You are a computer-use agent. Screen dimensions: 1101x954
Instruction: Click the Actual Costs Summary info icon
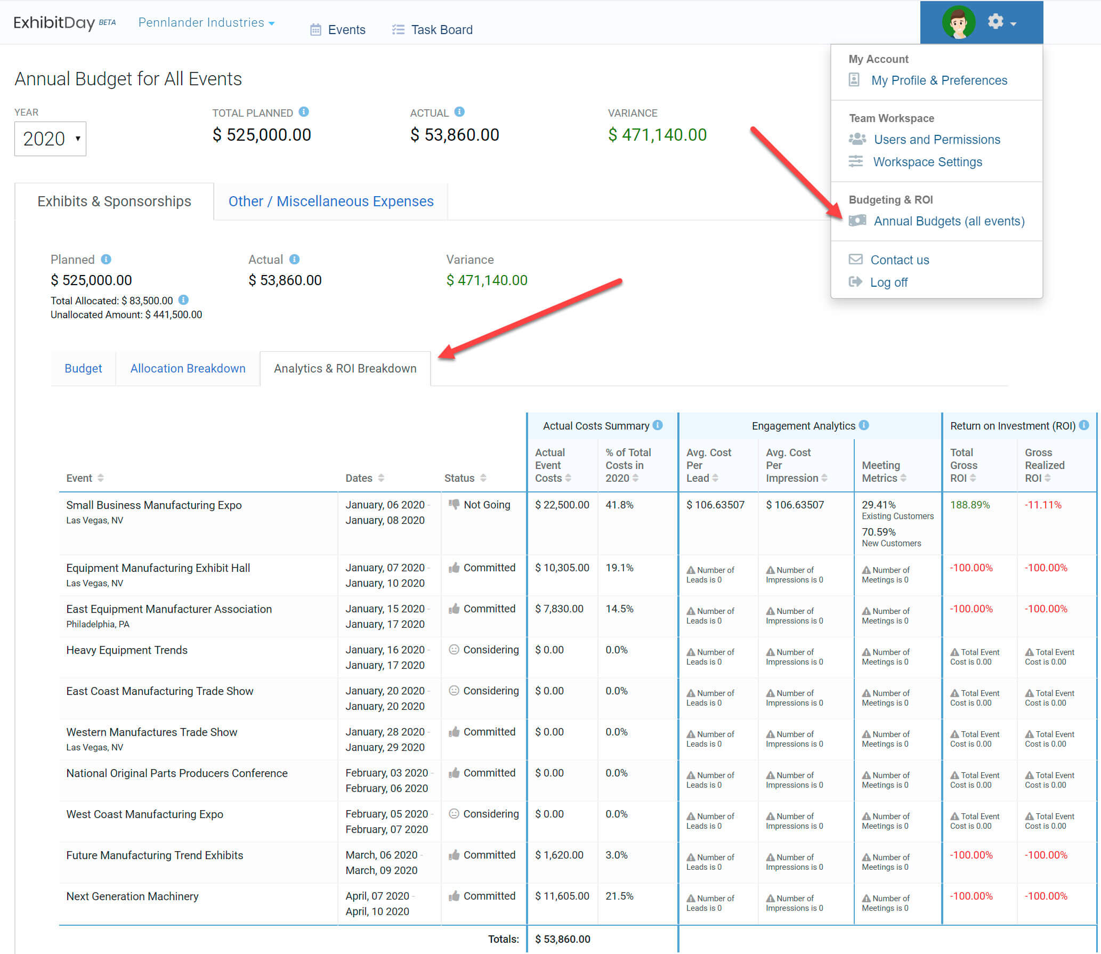point(658,425)
